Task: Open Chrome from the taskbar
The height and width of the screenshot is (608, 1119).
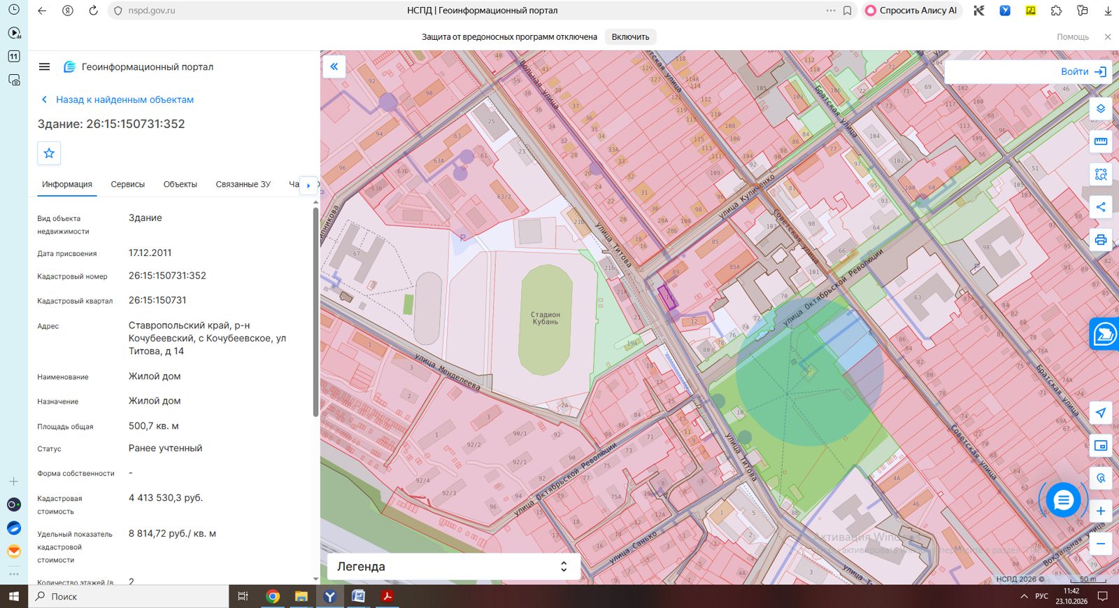Action: (x=273, y=597)
